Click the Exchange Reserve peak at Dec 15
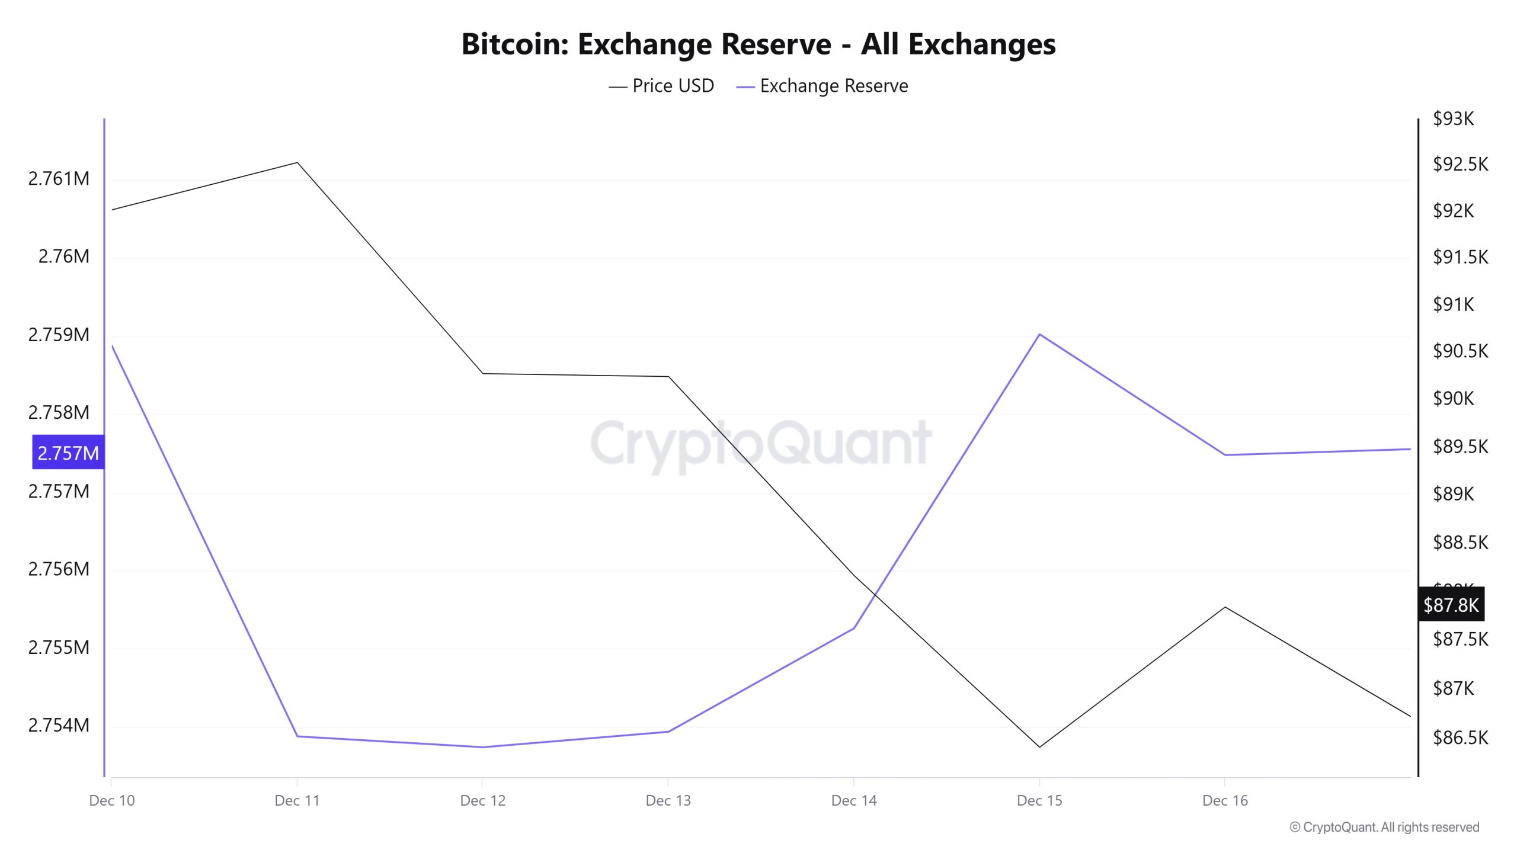The width and height of the screenshot is (1517, 853). (x=1039, y=335)
